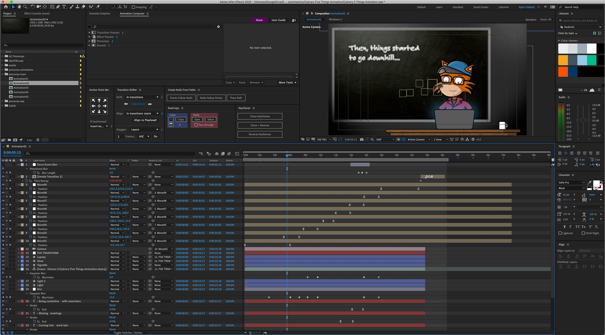The image size is (605, 335).
Task: Toggle the EaseCopy Pass-through checkbox
Action: pyautogui.click(x=196, y=125)
